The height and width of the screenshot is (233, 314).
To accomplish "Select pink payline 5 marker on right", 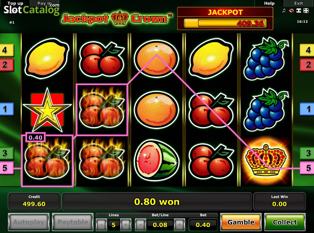I will (x=307, y=168).
